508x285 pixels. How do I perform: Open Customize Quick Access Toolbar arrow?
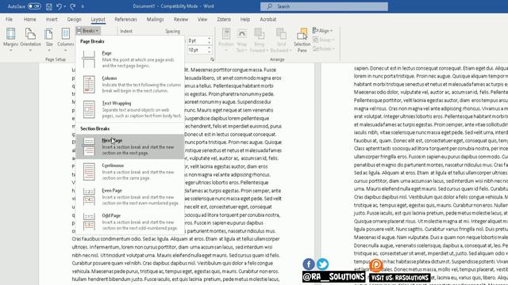click(x=83, y=6)
